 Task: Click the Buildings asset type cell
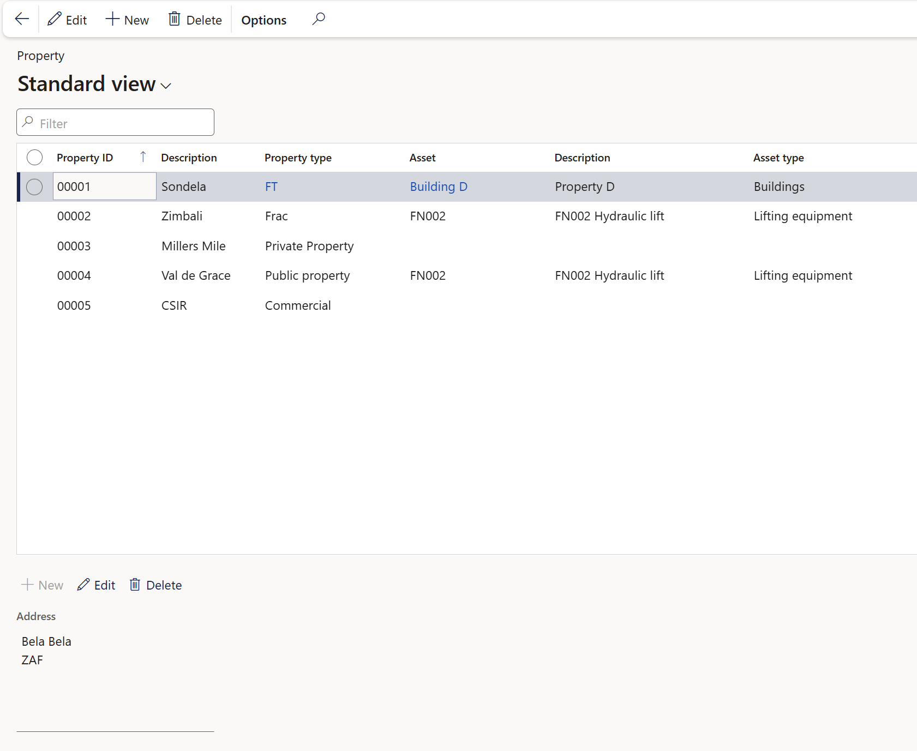pos(779,187)
